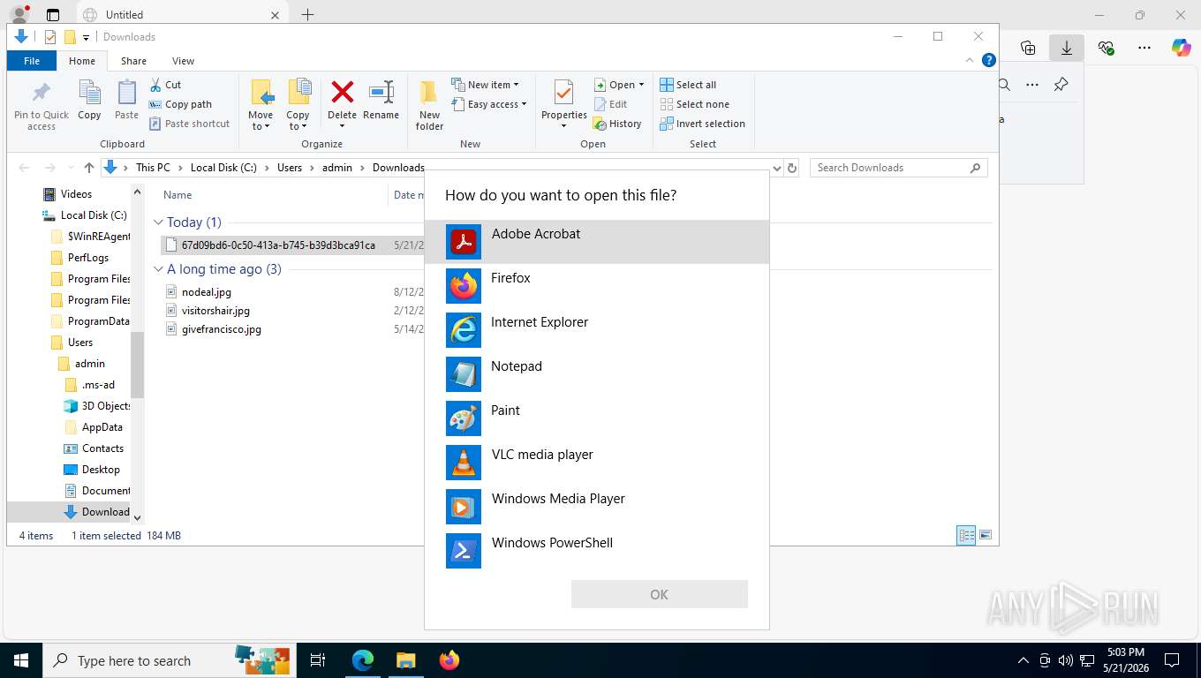The height and width of the screenshot is (678, 1201).
Task: Select the visitorshair.jpg file
Action: click(215, 311)
